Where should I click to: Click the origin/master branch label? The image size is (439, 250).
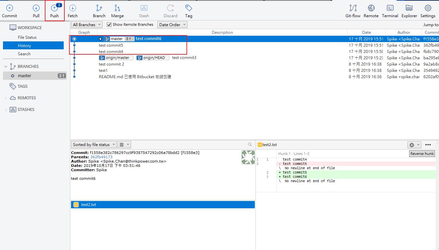point(116,58)
